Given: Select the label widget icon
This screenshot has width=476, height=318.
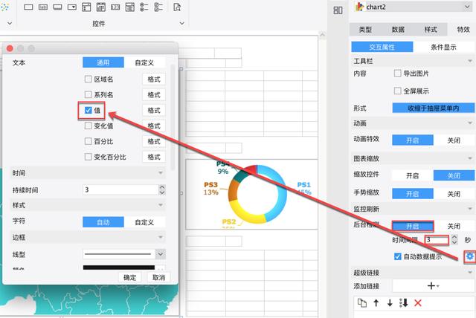Looking at the screenshot, I should click(x=43, y=7).
